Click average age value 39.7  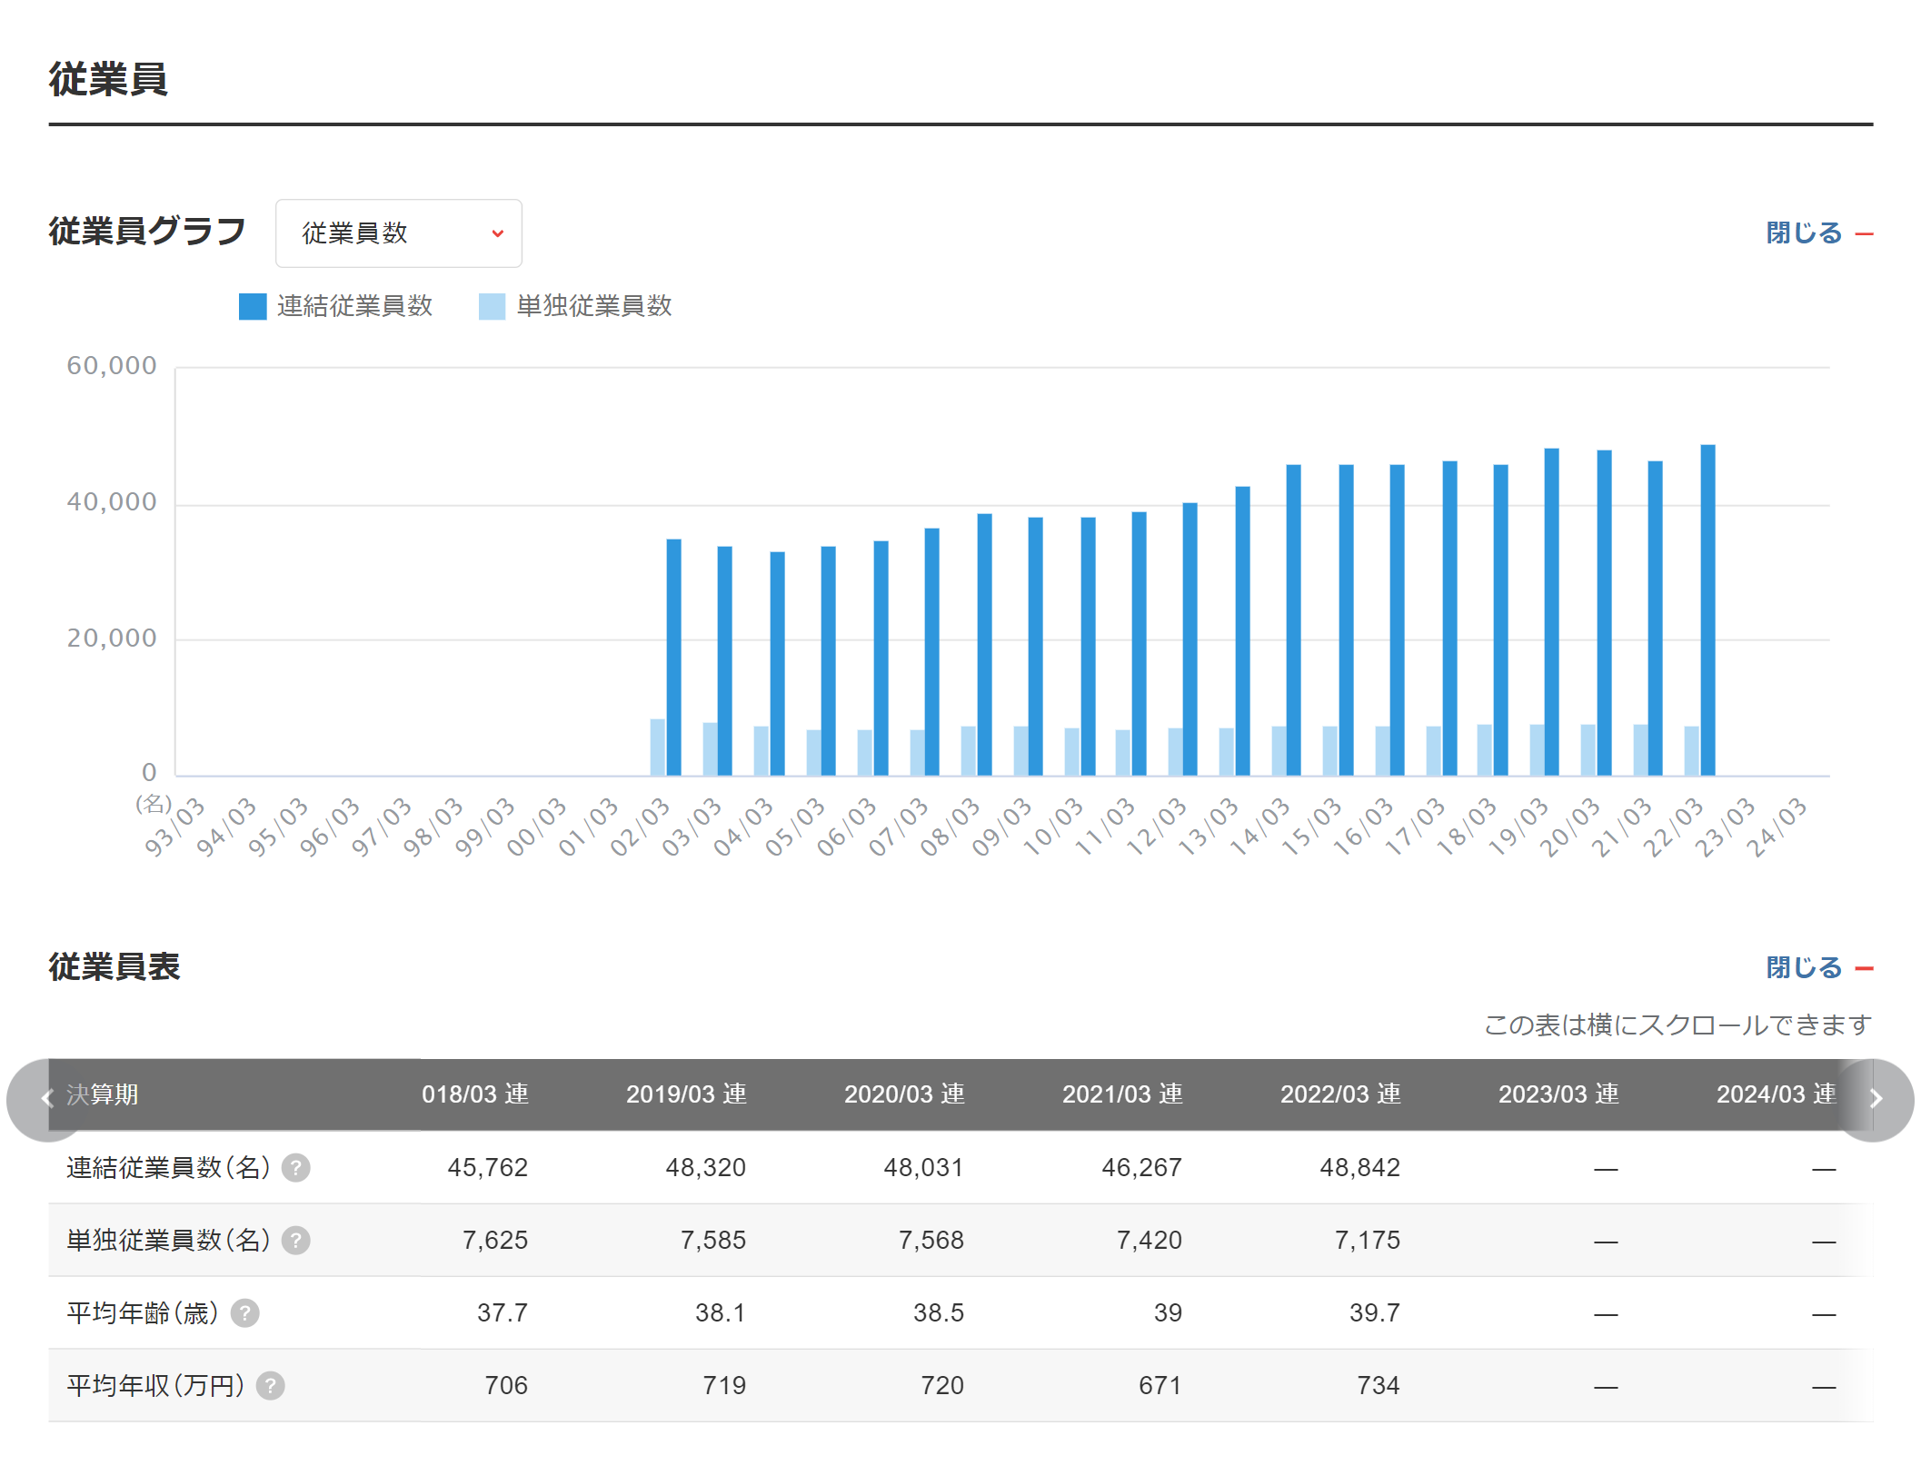click(x=1375, y=1312)
